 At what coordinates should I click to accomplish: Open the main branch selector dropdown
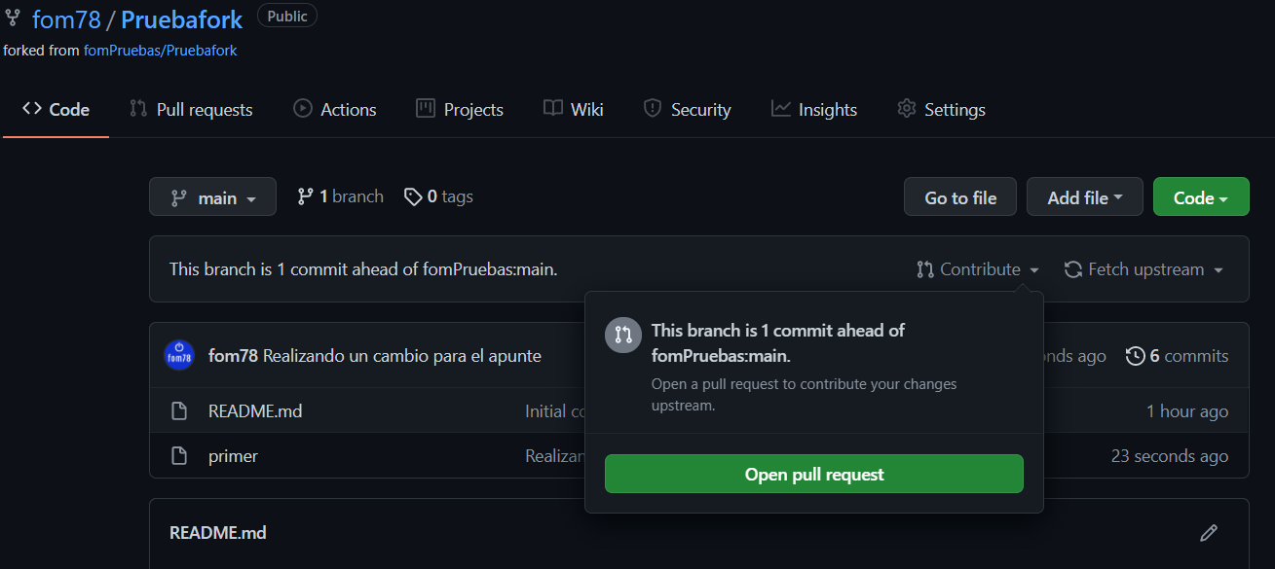click(212, 196)
